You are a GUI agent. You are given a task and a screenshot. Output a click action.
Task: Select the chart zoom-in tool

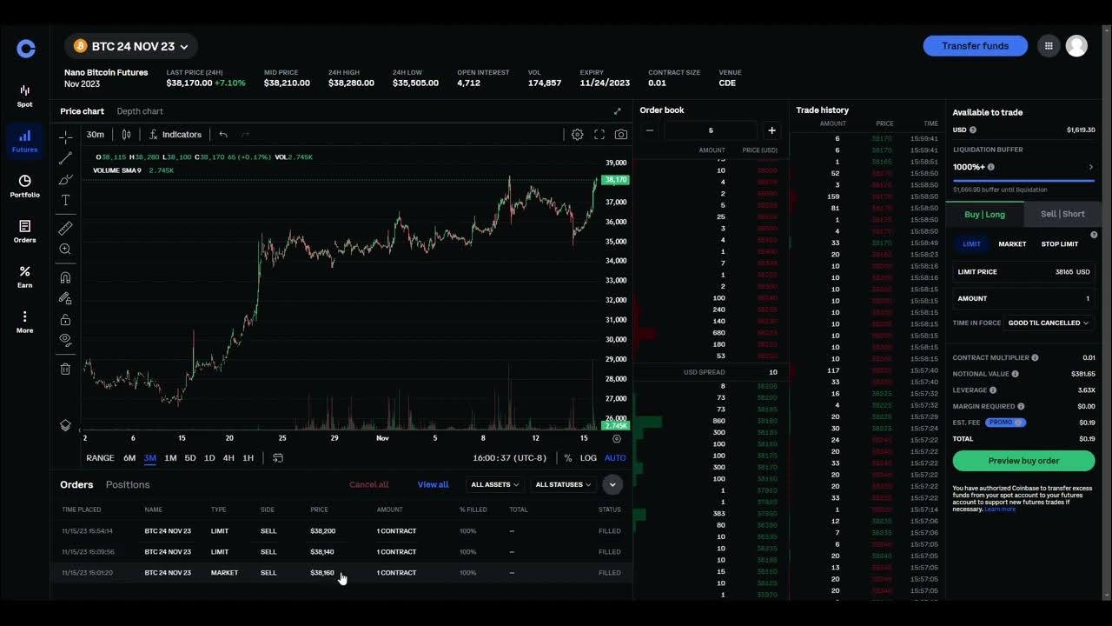point(65,249)
